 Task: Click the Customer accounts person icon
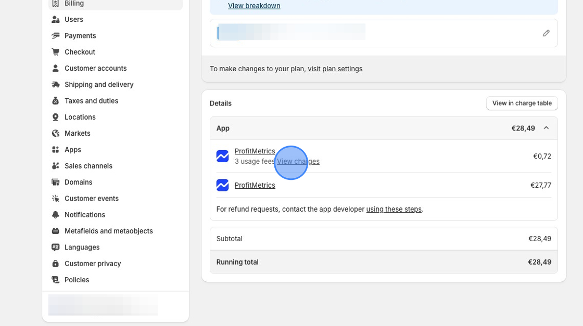pyautogui.click(x=55, y=68)
